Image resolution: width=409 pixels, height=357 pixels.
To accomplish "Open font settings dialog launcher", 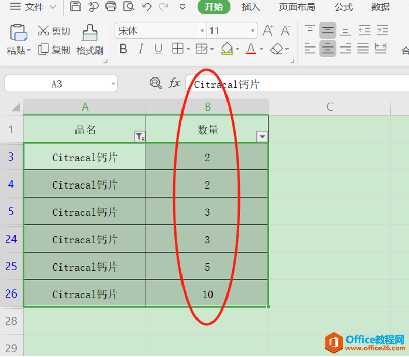I will point(293,61).
